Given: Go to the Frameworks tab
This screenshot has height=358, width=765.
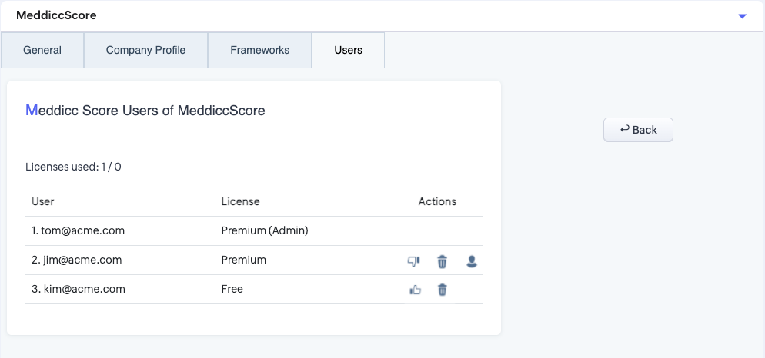Looking at the screenshot, I should 259,51.
